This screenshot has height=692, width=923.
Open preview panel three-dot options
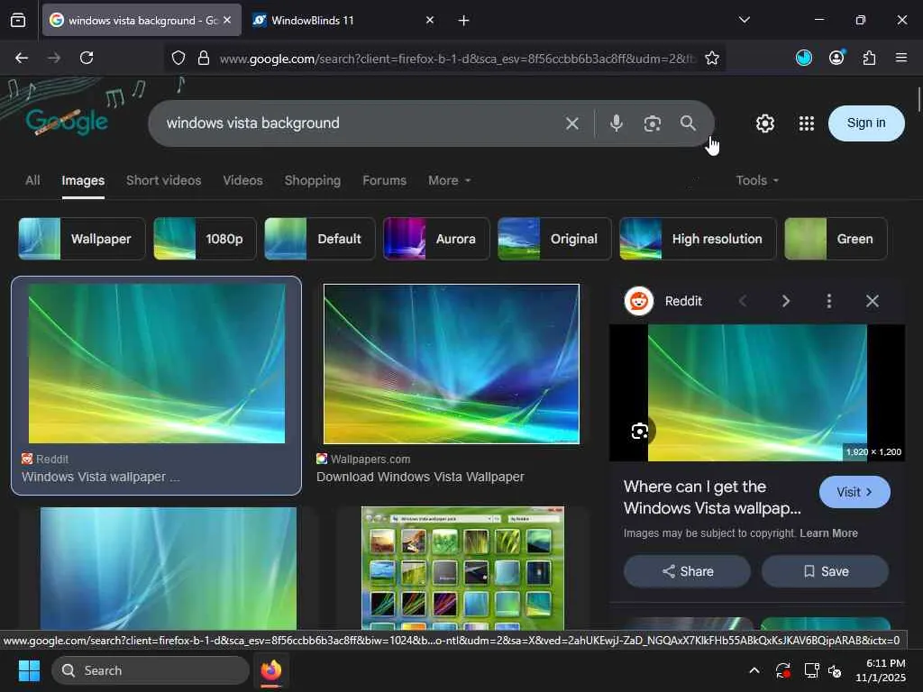pos(829,301)
